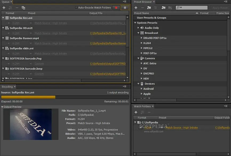This screenshot has width=231, height=156.
Task: Expand AVC-Intra presets
Action: point(141,63)
